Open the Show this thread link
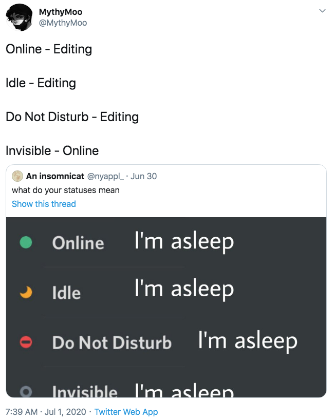This screenshot has width=333, height=420. tap(44, 204)
